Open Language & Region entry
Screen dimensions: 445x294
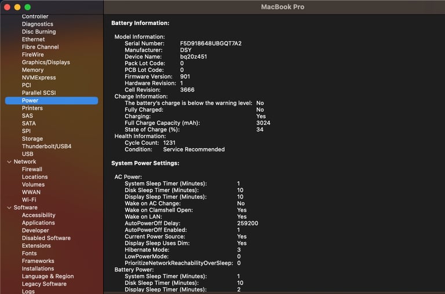point(48,277)
